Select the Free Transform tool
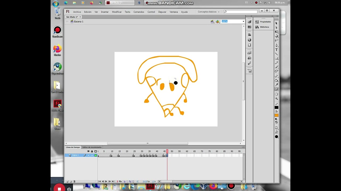This screenshot has width=341, height=191. pos(277,32)
